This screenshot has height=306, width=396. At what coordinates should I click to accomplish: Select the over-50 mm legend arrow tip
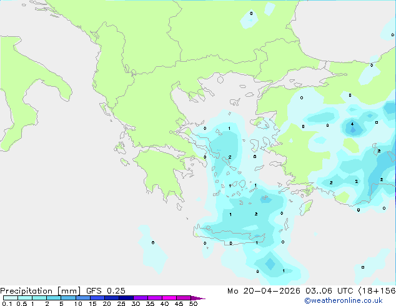198,298
